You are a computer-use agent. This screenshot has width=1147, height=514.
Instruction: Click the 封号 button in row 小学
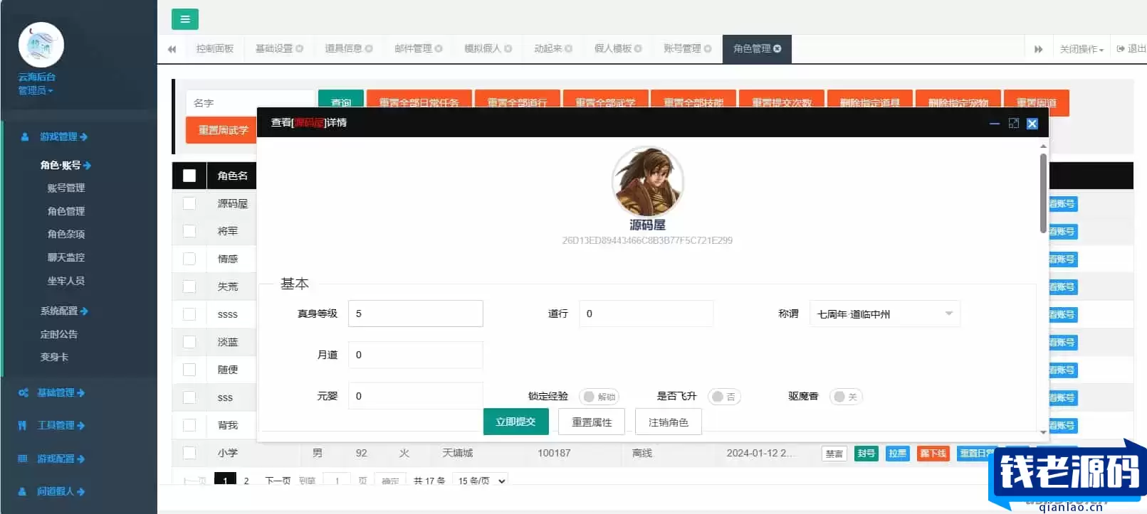866,454
